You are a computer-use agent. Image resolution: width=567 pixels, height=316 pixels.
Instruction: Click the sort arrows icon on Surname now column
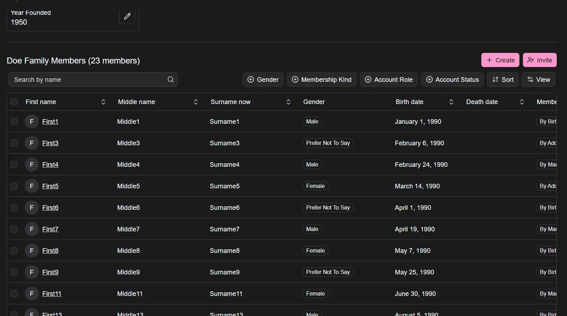point(288,102)
